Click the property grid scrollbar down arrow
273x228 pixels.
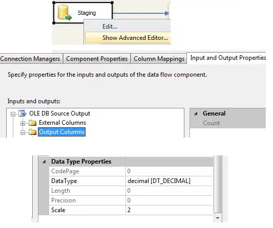(218, 218)
